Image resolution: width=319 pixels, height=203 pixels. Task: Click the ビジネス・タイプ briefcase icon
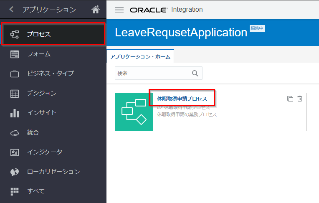pyautogui.click(x=15, y=74)
